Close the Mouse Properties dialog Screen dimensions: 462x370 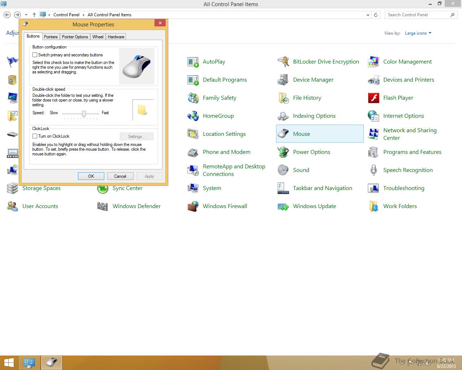160,23
